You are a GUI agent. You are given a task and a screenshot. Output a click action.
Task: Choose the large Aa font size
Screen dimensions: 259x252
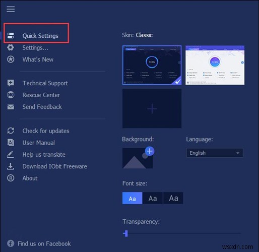click(173, 198)
